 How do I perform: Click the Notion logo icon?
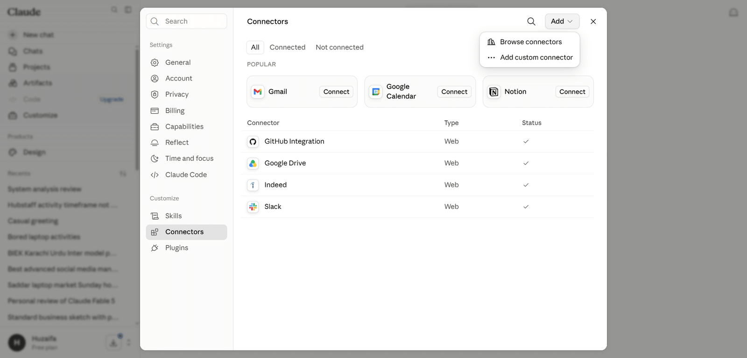[x=493, y=92]
